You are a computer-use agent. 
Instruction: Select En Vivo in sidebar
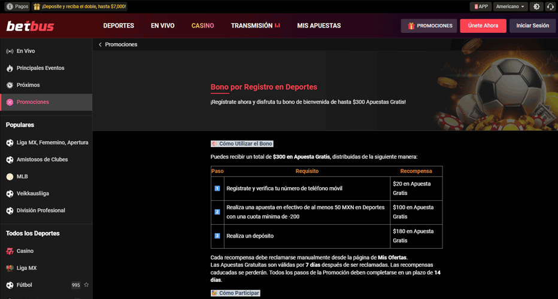46,51
